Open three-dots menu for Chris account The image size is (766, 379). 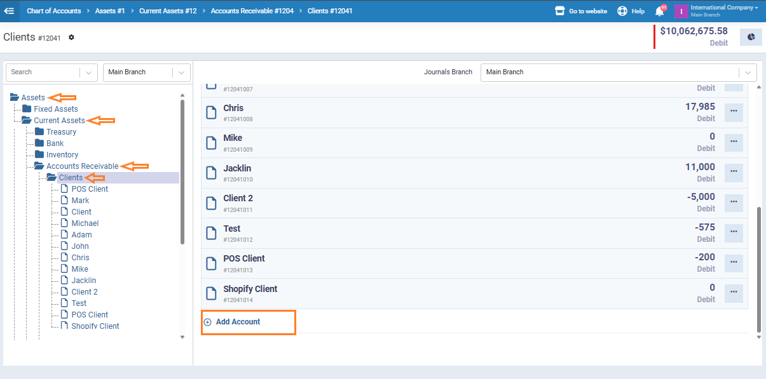point(734,113)
